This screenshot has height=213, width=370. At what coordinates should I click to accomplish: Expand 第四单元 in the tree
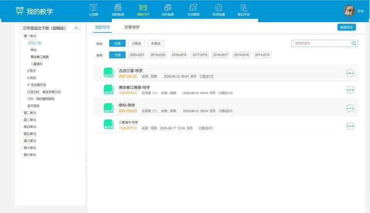(30, 127)
